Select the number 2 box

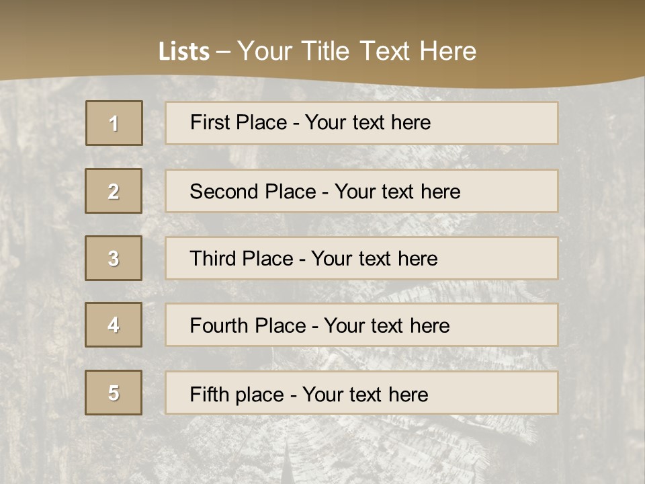tap(114, 191)
